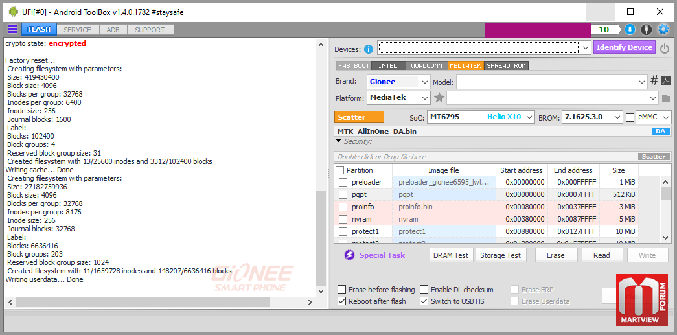The height and width of the screenshot is (335, 677).
Task: Open the Special Task menu
Action: (382, 255)
